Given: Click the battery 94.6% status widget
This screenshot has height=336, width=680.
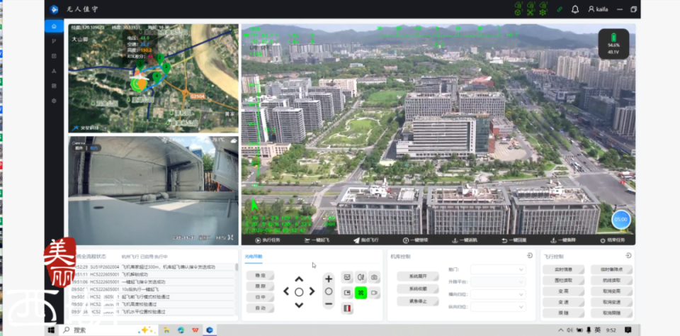Looking at the screenshot, I should coord(613,44).
